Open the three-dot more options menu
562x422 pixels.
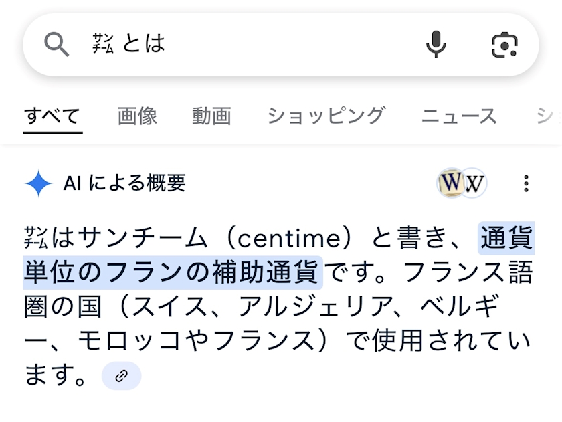click(x=527, y=183)
